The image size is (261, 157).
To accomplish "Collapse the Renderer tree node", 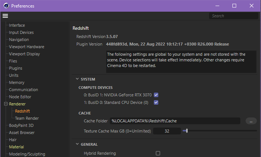I will [6, 104].
